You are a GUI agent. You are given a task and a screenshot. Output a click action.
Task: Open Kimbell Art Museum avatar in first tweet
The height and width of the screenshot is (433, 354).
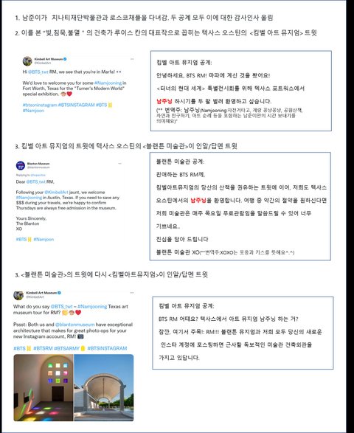point(27,61)
